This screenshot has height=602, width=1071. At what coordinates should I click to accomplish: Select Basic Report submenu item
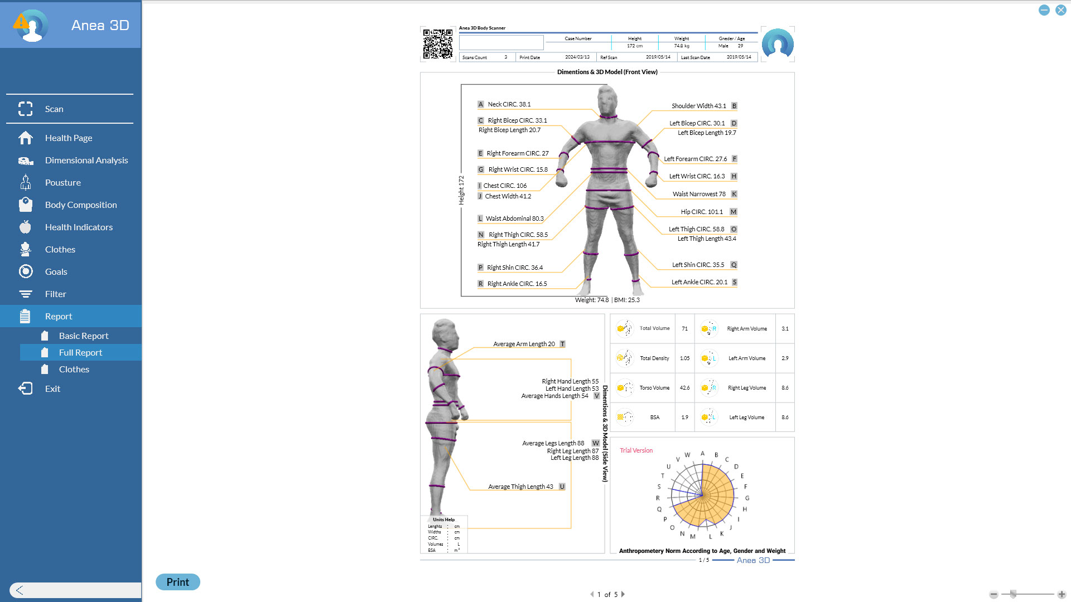coord(84,336)
